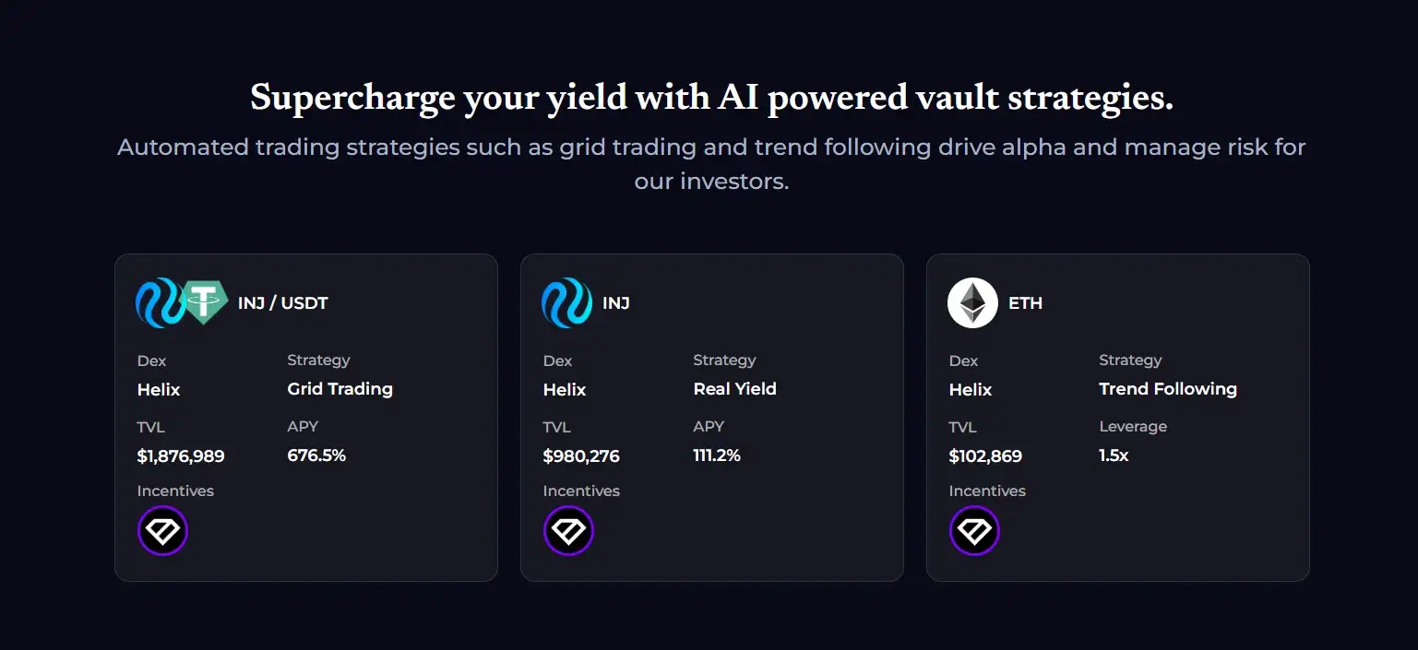Click the Injective logo in the INJ card

566,302
